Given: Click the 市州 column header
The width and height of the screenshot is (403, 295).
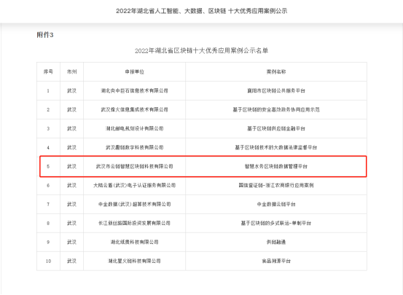Looking at the screenshot, I should (71, 71).
